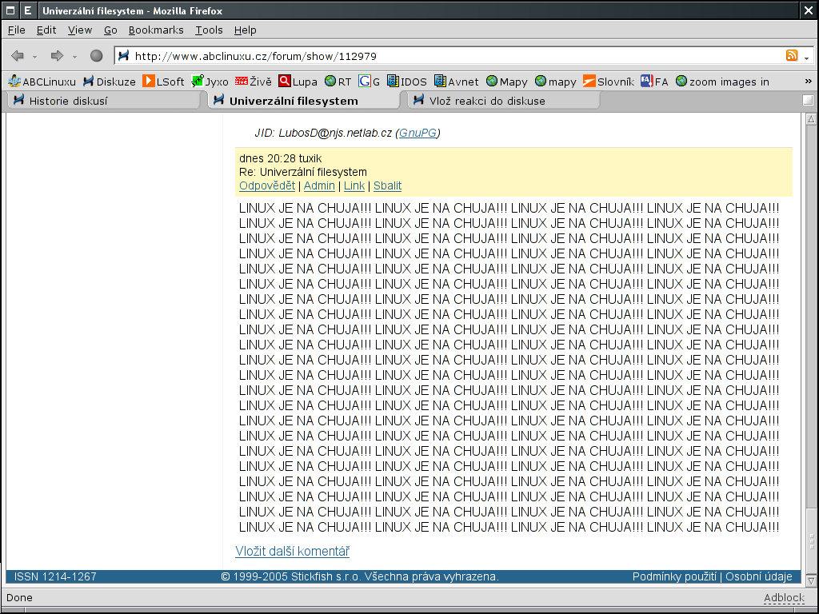Expand the Back button history dropdown
Screen dimensions: 819x614
coord(35,57)
